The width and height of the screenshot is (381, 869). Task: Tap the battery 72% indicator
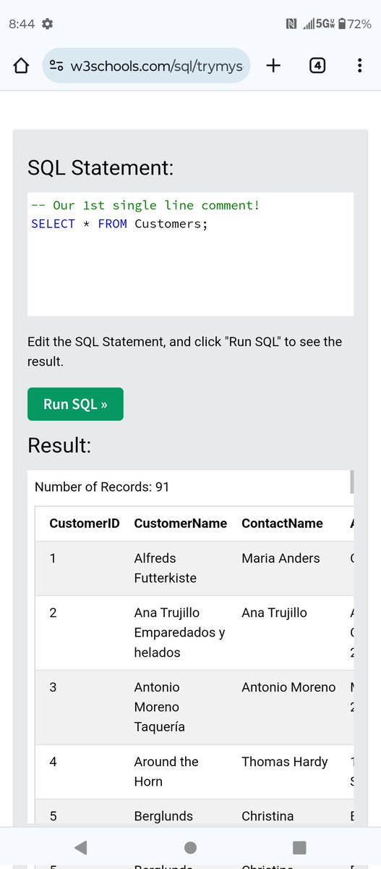click(356, 24)
